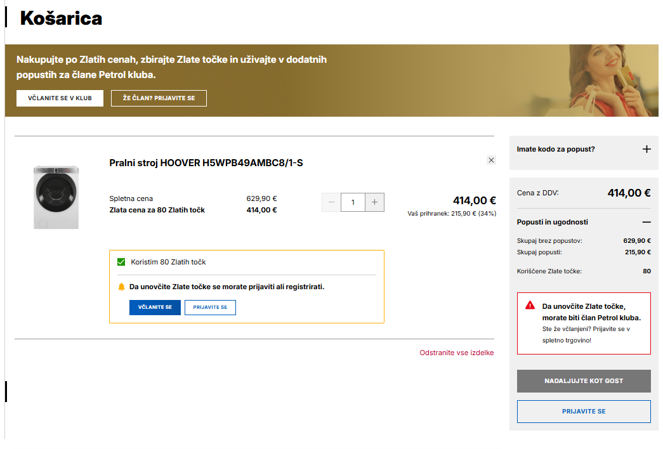Continue with NADALJUJTE KOT GOST button
The width and height of the screenshot is (663, 449).
click(x=584, y=381)
